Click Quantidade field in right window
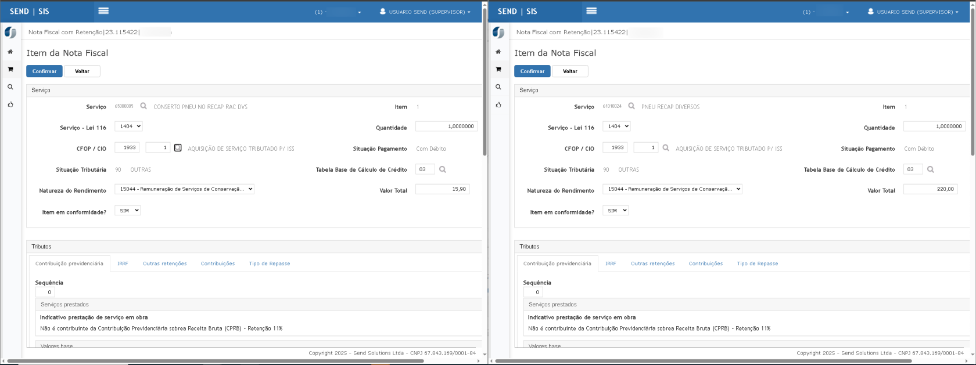Screen dimensions: 976x365 tap(934, 126)
